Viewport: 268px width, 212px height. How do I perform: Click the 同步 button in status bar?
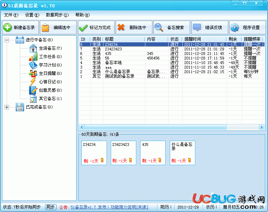coord(51,207)
